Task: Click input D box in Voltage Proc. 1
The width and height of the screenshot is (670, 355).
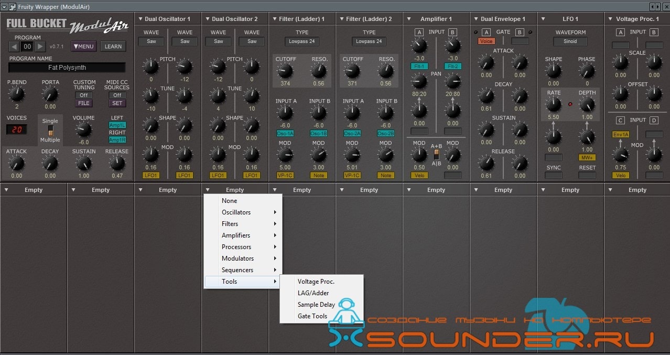Action: tap(654, 121)
